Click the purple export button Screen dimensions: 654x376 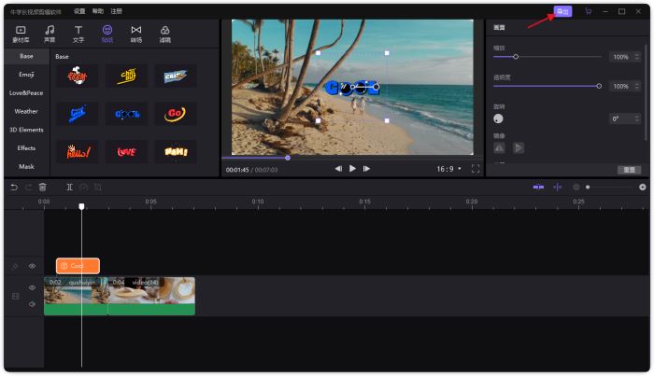tap(562, 11)
